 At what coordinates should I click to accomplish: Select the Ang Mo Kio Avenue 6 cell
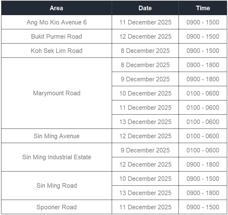point(57,22)
